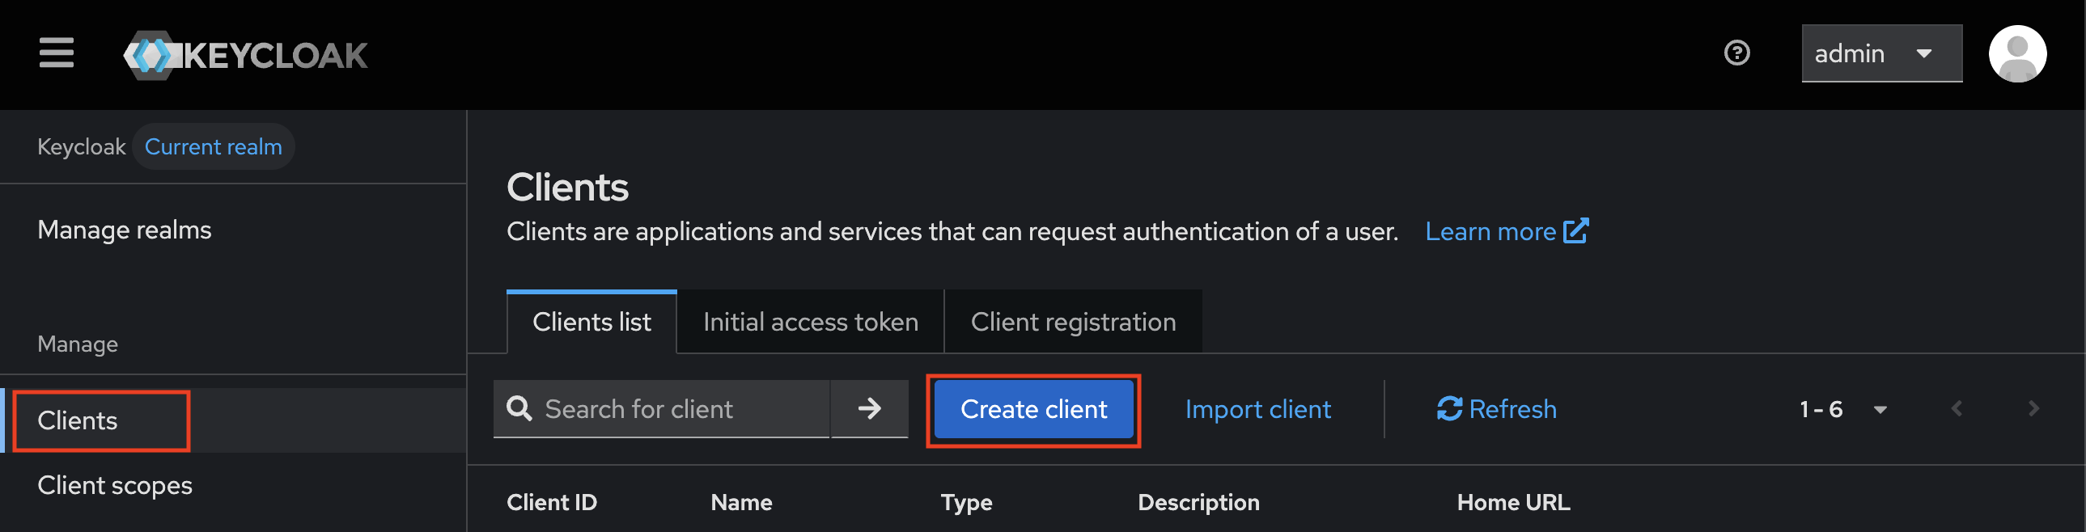
Task: Click the Keycloak logo
Action: tap(245, 55)
